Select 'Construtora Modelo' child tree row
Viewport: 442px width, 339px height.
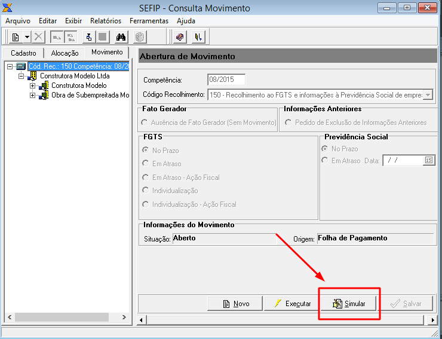(x=79, y=85)
